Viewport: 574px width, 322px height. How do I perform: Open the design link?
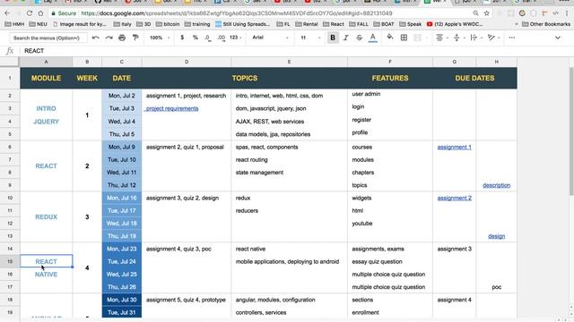496,236
